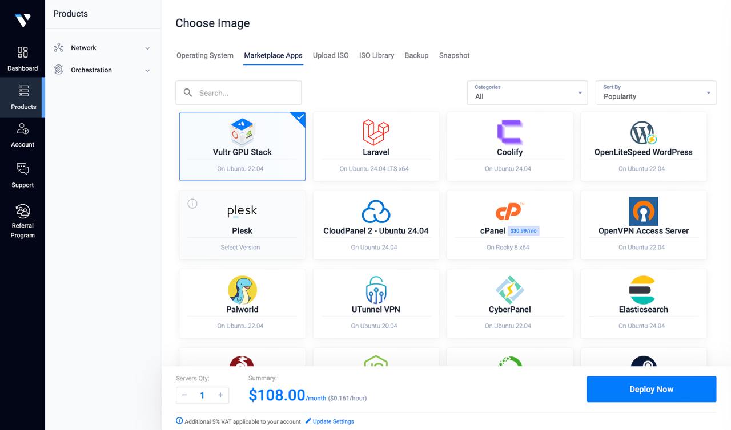Open the Update Settings link
The image size is (731, 430).
pyautogui.click(x=334, y=421)
